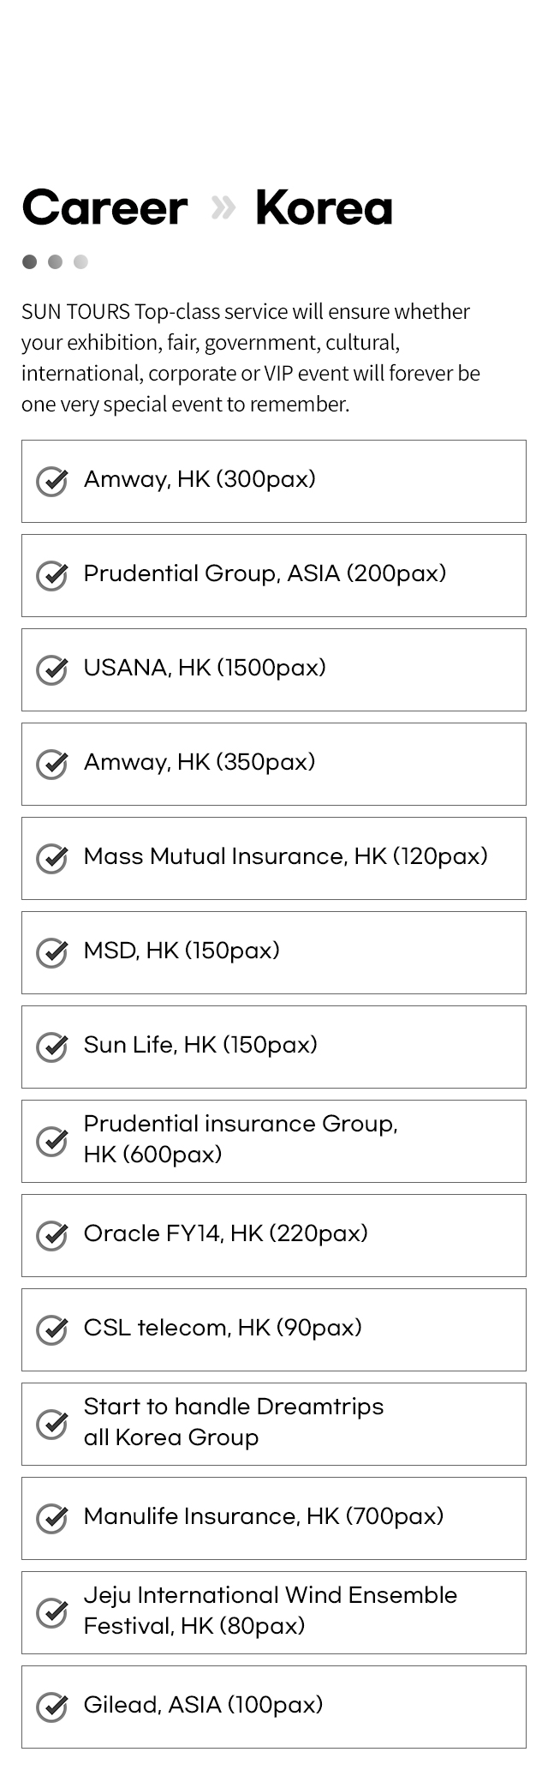Screen dimensions: 548x1788
Task: Open the Jeju International Wind Ensemble Festival entry
Action: pos(274,1612)
